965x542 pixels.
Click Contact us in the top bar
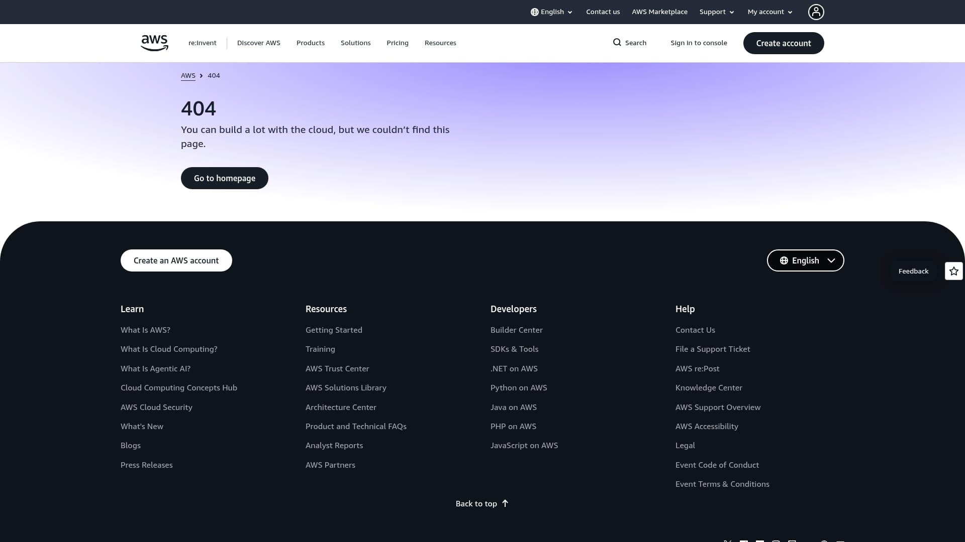[603, 12]
